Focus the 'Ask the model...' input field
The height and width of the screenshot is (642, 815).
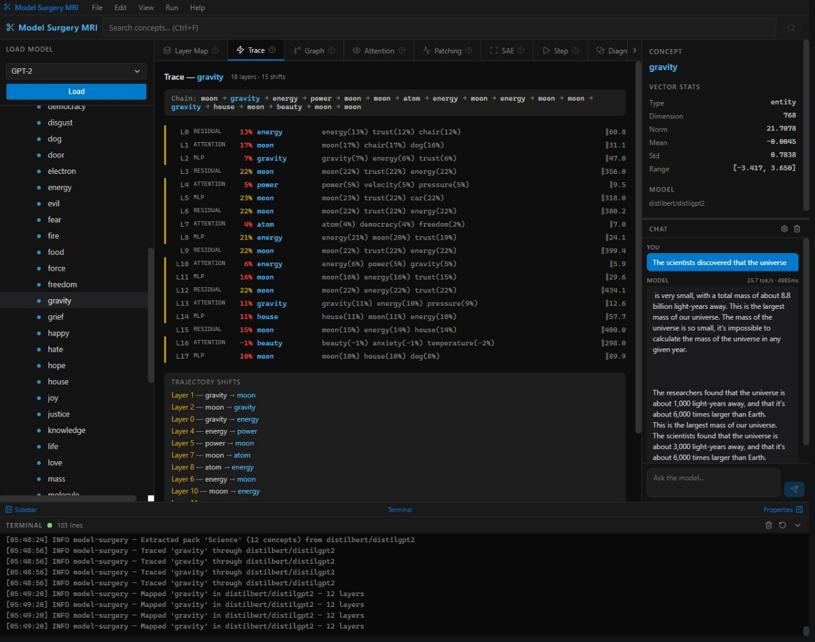click(712, 483)
